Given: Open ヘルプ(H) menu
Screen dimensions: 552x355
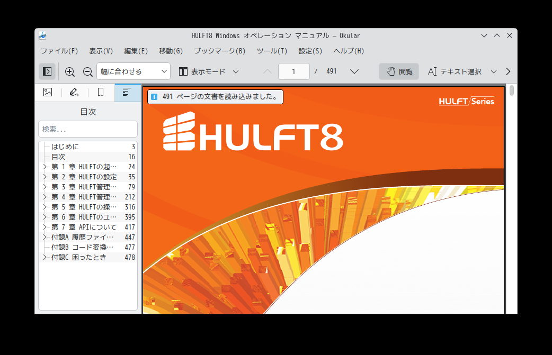Looking at the screenshot, I should (x=349, y=51).
